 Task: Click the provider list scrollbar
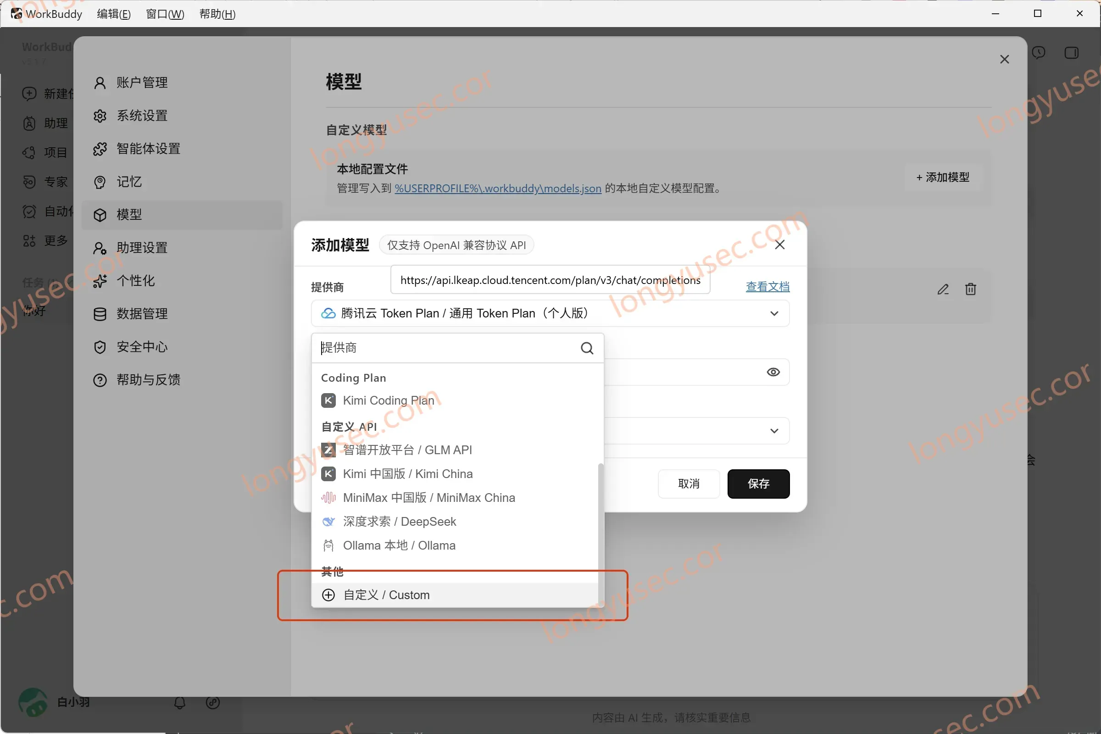(x=601, y=533)
